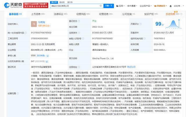Viewport: 186px width, 117px height.
Task: Click the staff size 5000-9999人 value
Action: pos(160,50)
